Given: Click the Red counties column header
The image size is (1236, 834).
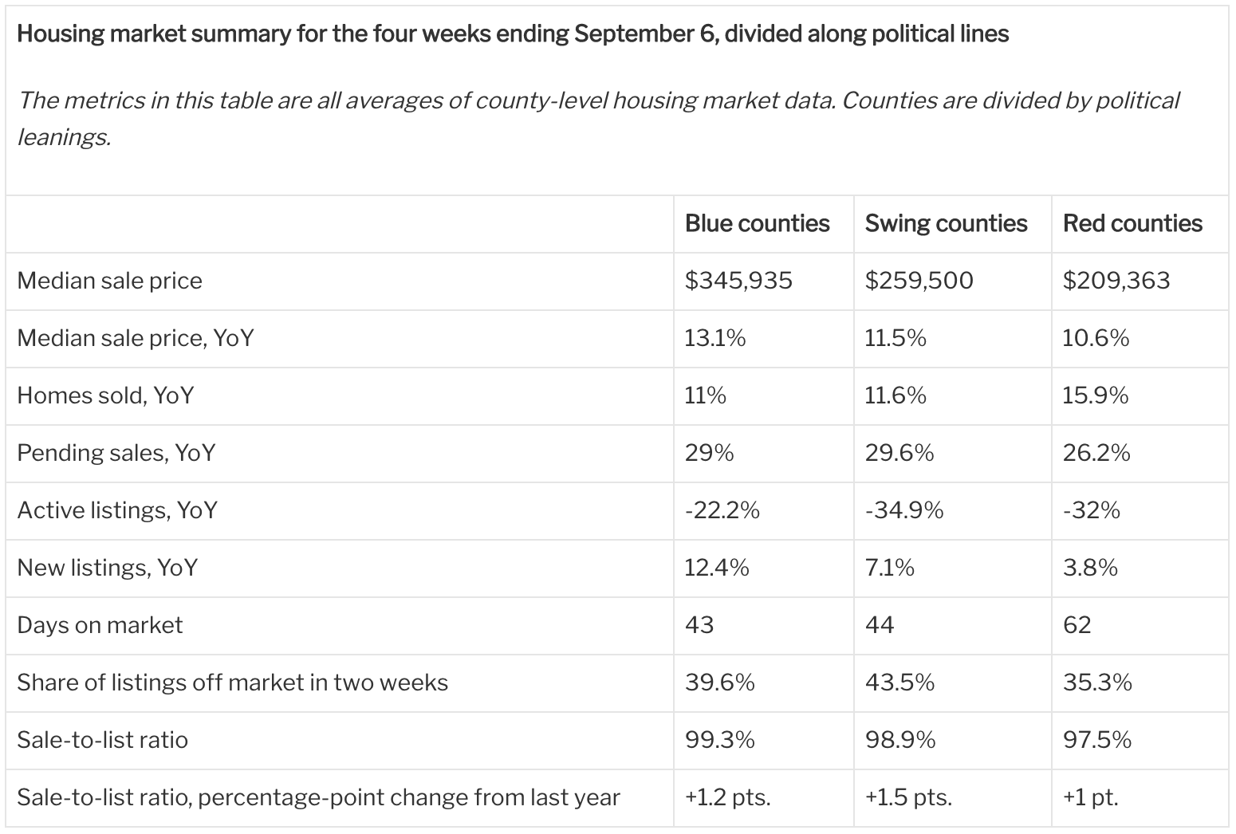Looking at the screenshot, I should pyautogui.click(x=1132, y=223).
